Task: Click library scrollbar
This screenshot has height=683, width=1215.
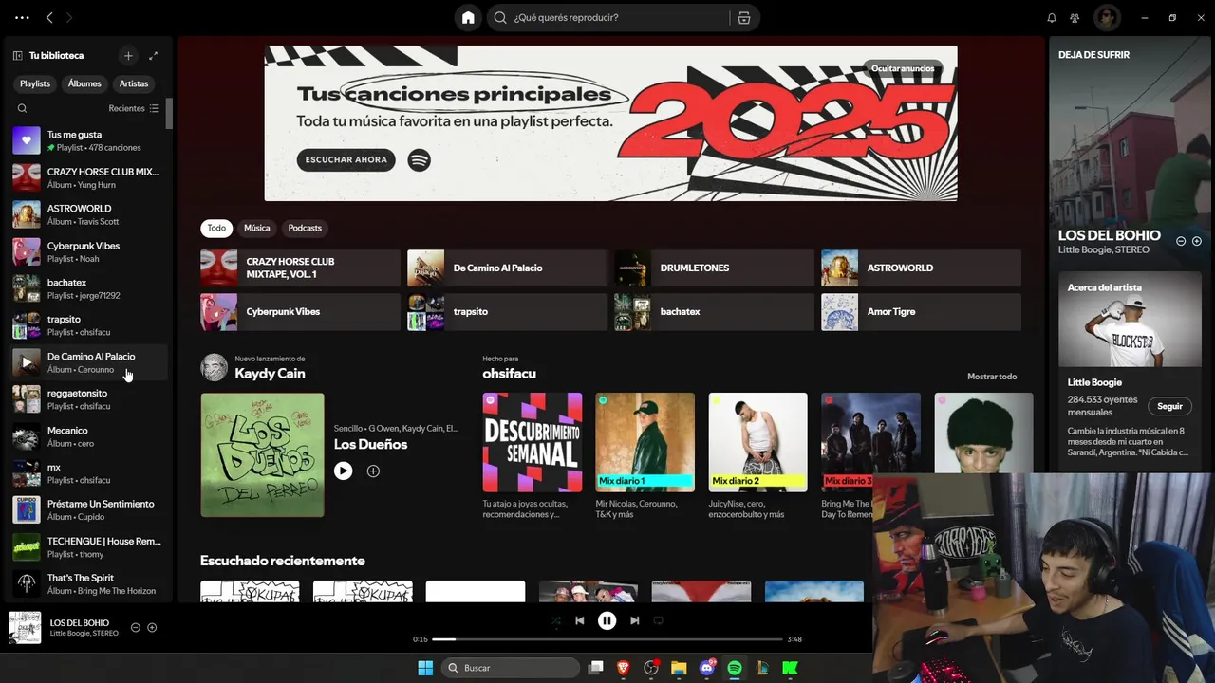Action: 169,113
